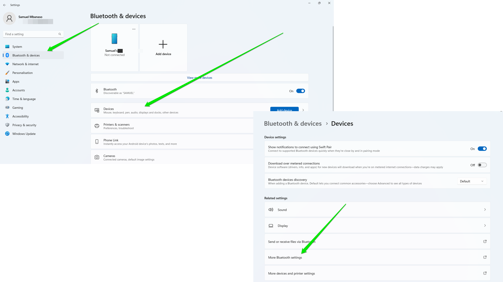Viewport: 503px width, 282px height.
Task: Restore down the Settings window
Action: point(319,3)
